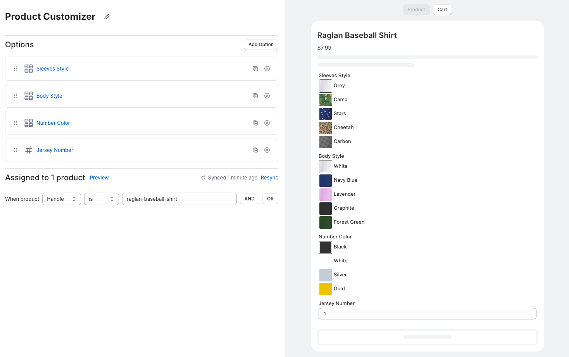Choose the Lavender body swatch
This screenshot has height=357, width=569.
click(x=326, y=195)
